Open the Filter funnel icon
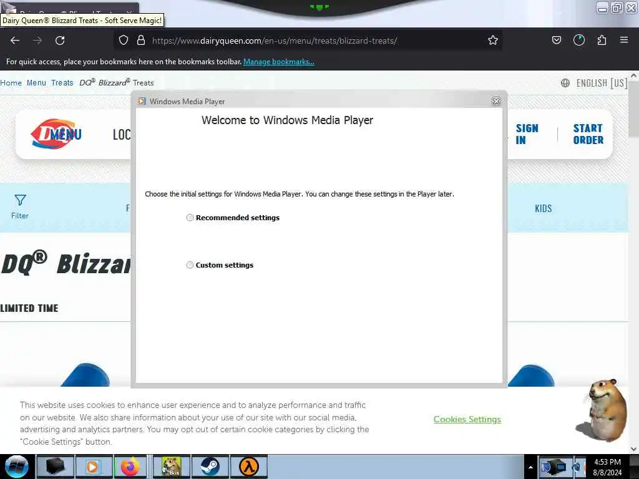The width and height of the screenshot is (639, 479). coord(20,200)
